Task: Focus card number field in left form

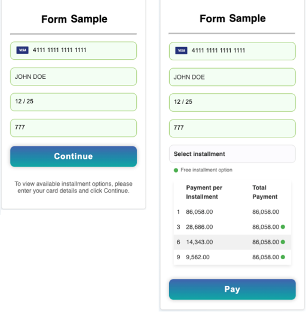Action: coord(74,51)
